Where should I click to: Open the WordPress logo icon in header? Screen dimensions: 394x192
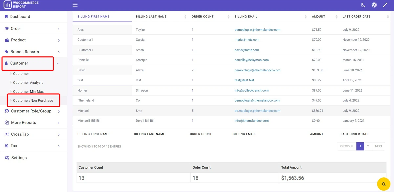[x=374, y=5]
